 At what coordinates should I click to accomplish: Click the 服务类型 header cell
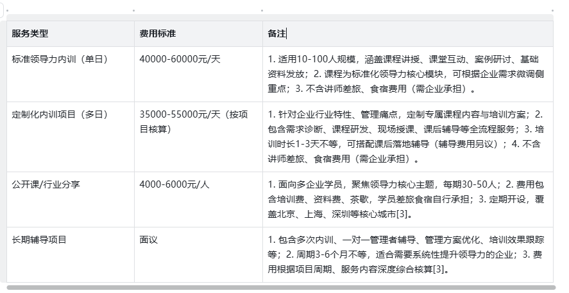[x=30, y=33]
